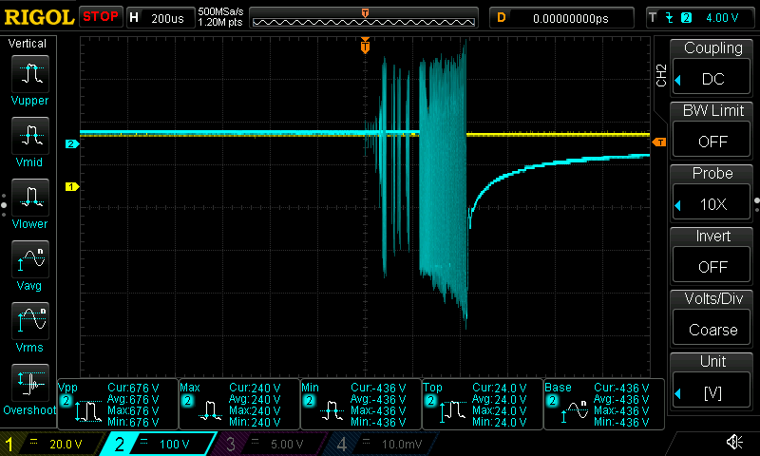Select the Vavg measurement icon
Image resolution: width=760 pixels, height=456 pixels.
click(x=30, y=259)
